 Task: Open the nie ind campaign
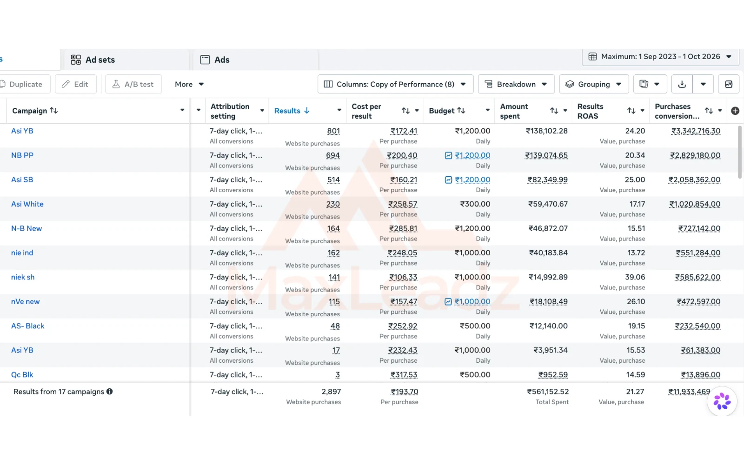click(22, 253)
